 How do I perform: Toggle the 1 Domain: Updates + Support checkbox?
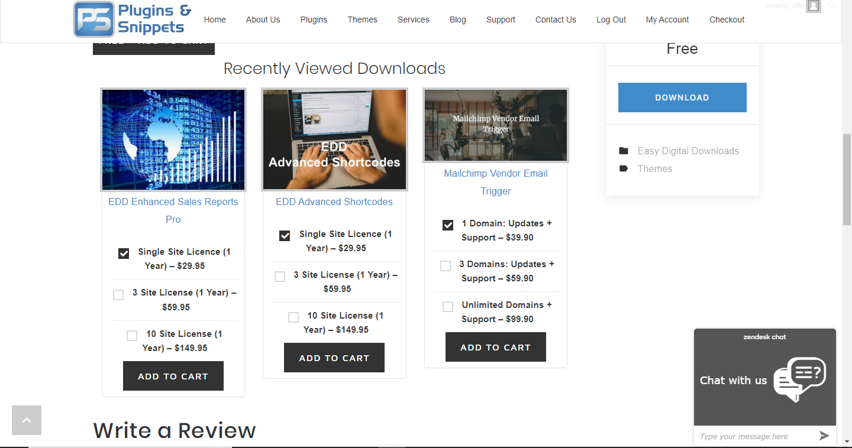coord(448,225)
